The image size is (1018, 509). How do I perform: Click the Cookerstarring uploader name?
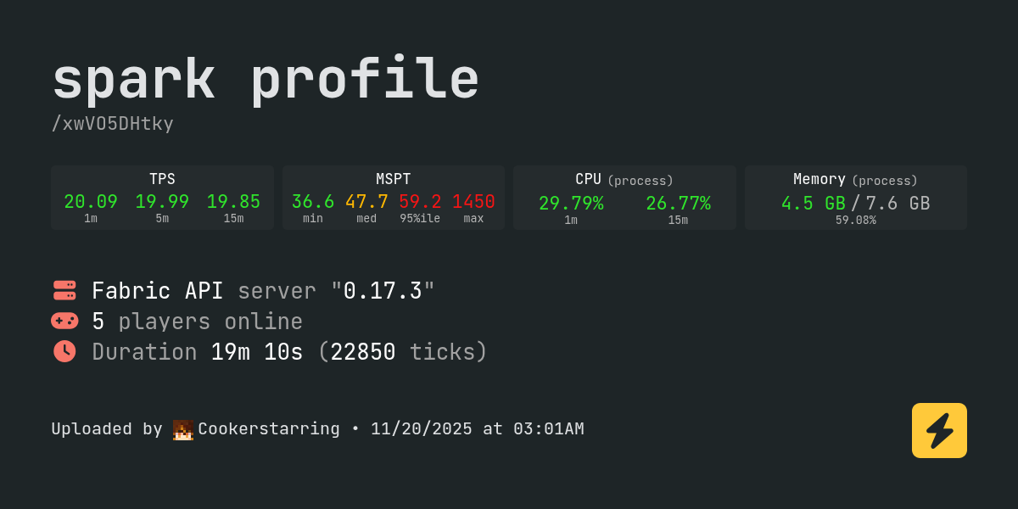coord(269,429)
